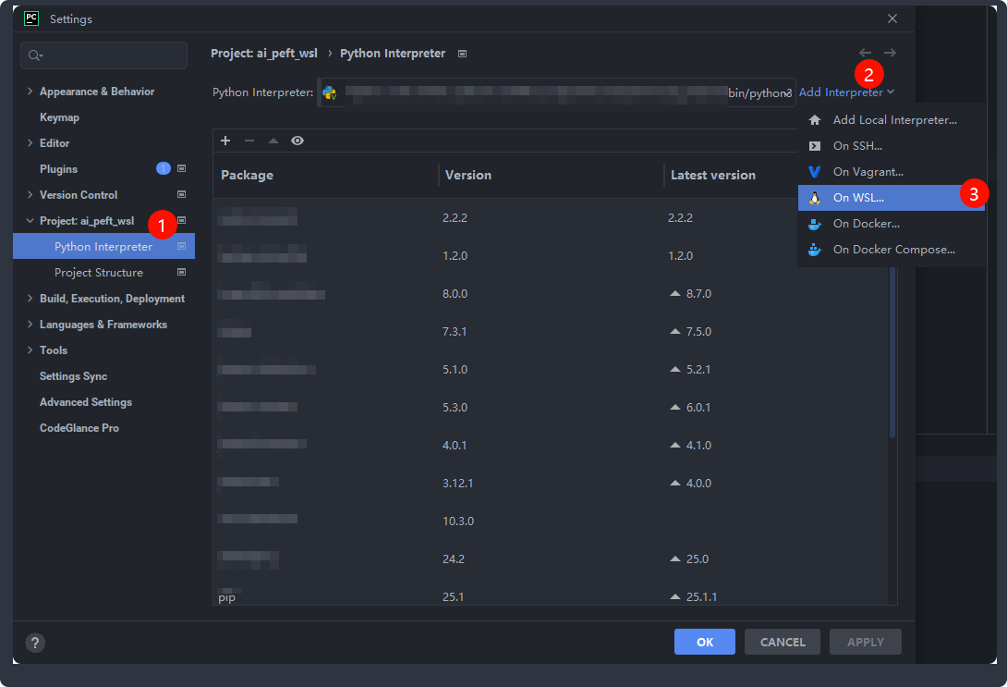Click the OK button

point(705,642)
